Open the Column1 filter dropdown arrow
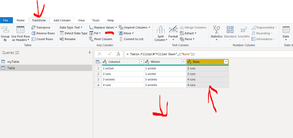 141,62
